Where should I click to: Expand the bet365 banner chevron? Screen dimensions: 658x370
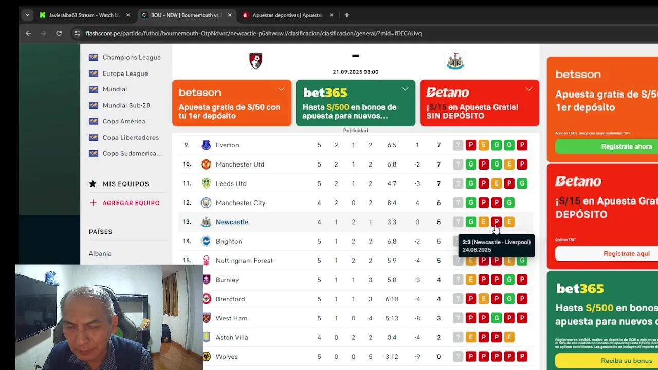(405, 89)
